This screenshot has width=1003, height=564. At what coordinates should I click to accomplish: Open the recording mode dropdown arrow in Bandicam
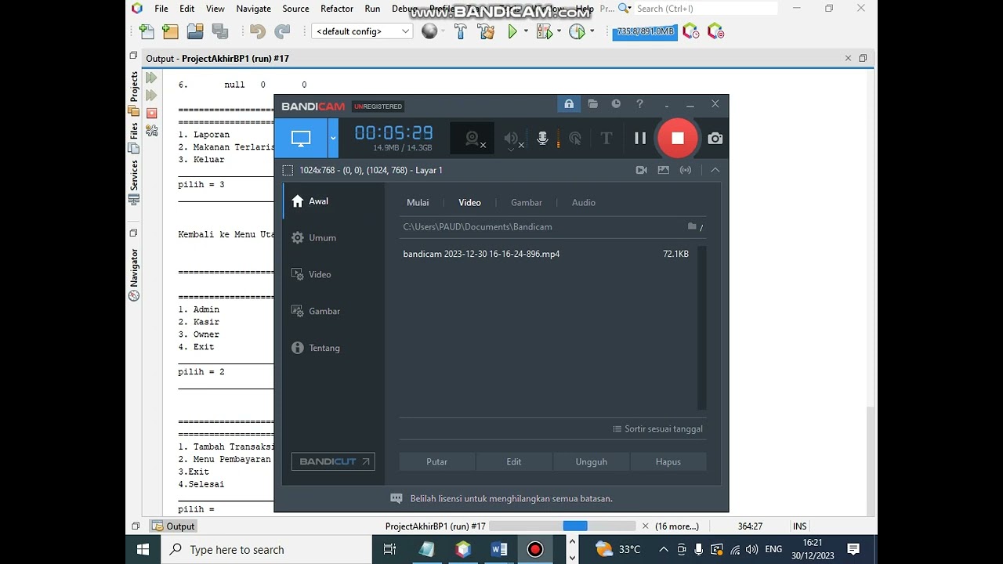click(x=333, y=139)
